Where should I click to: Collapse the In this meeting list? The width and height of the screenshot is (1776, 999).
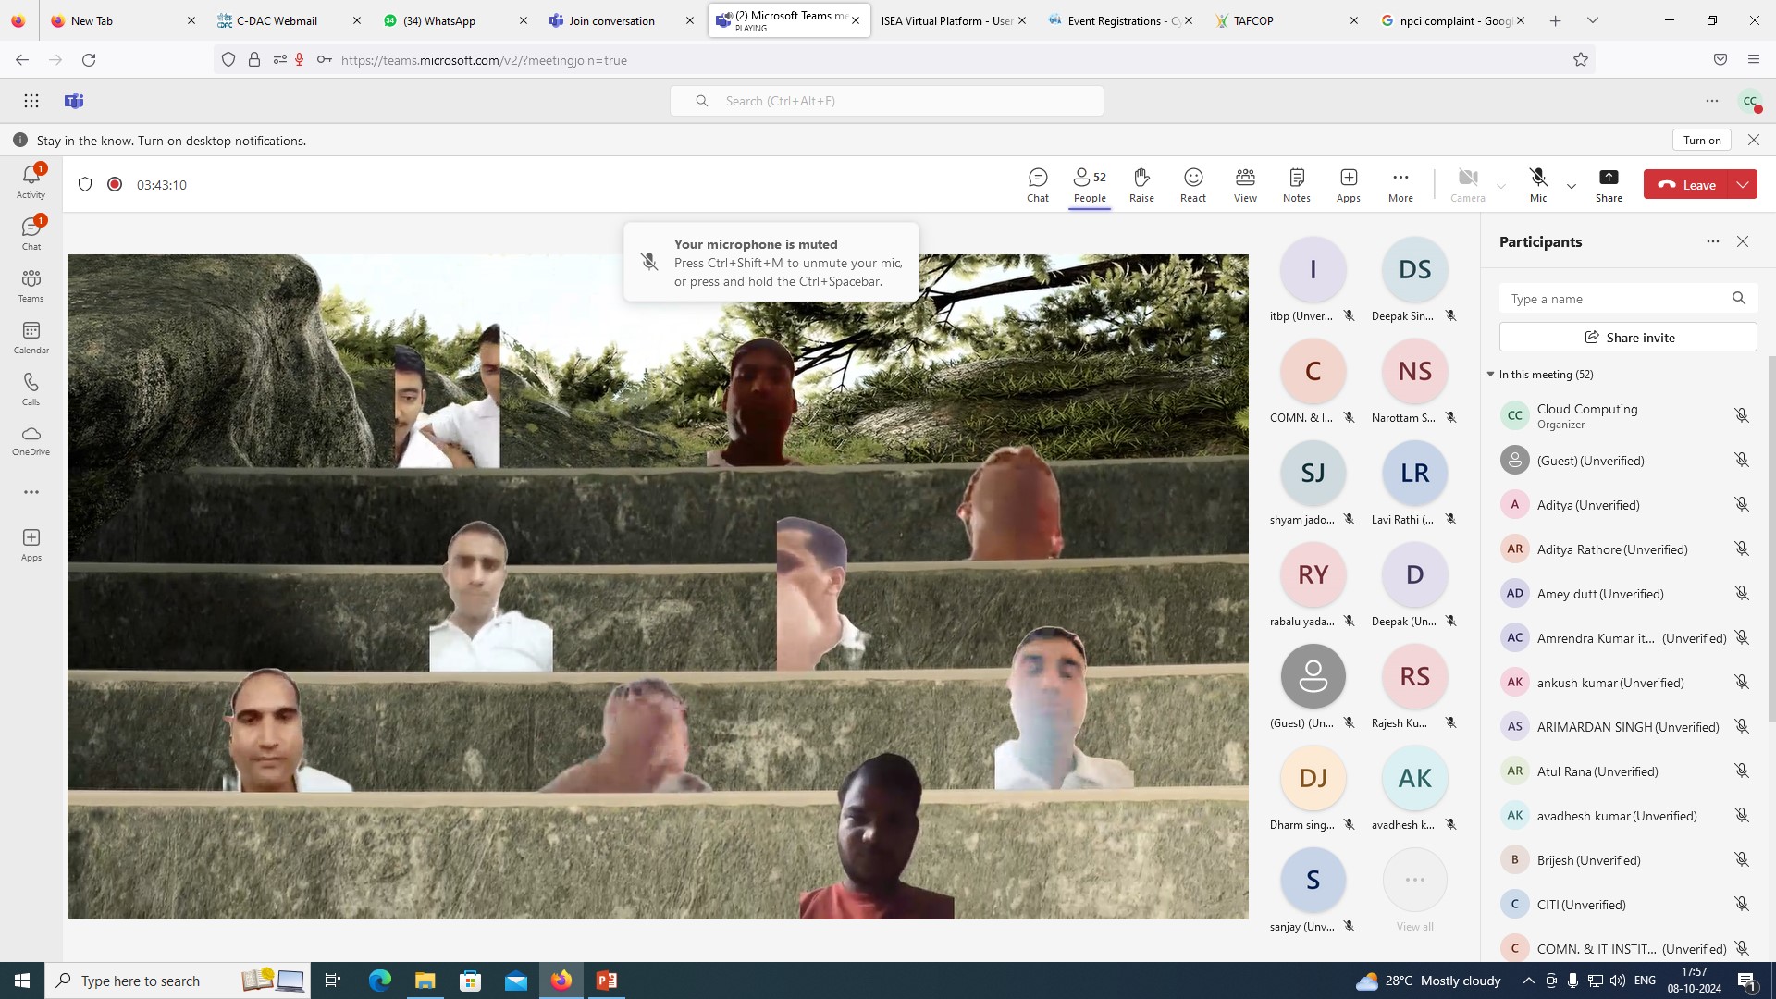pyautogui.click(x=1491, y=375)
